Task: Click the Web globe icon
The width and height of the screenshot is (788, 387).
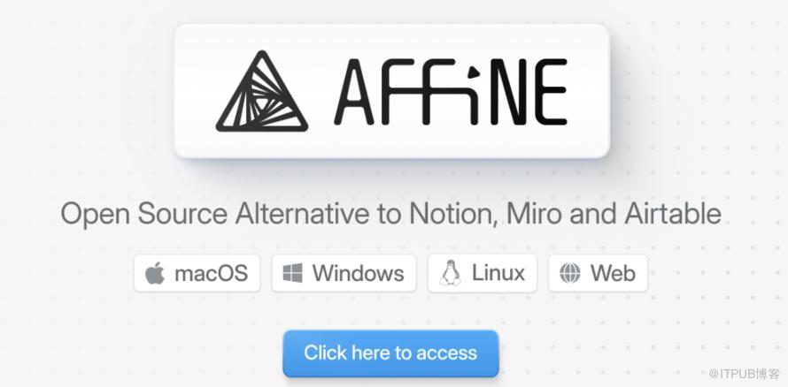Action: pyautogui.click(x=570, y=274)
